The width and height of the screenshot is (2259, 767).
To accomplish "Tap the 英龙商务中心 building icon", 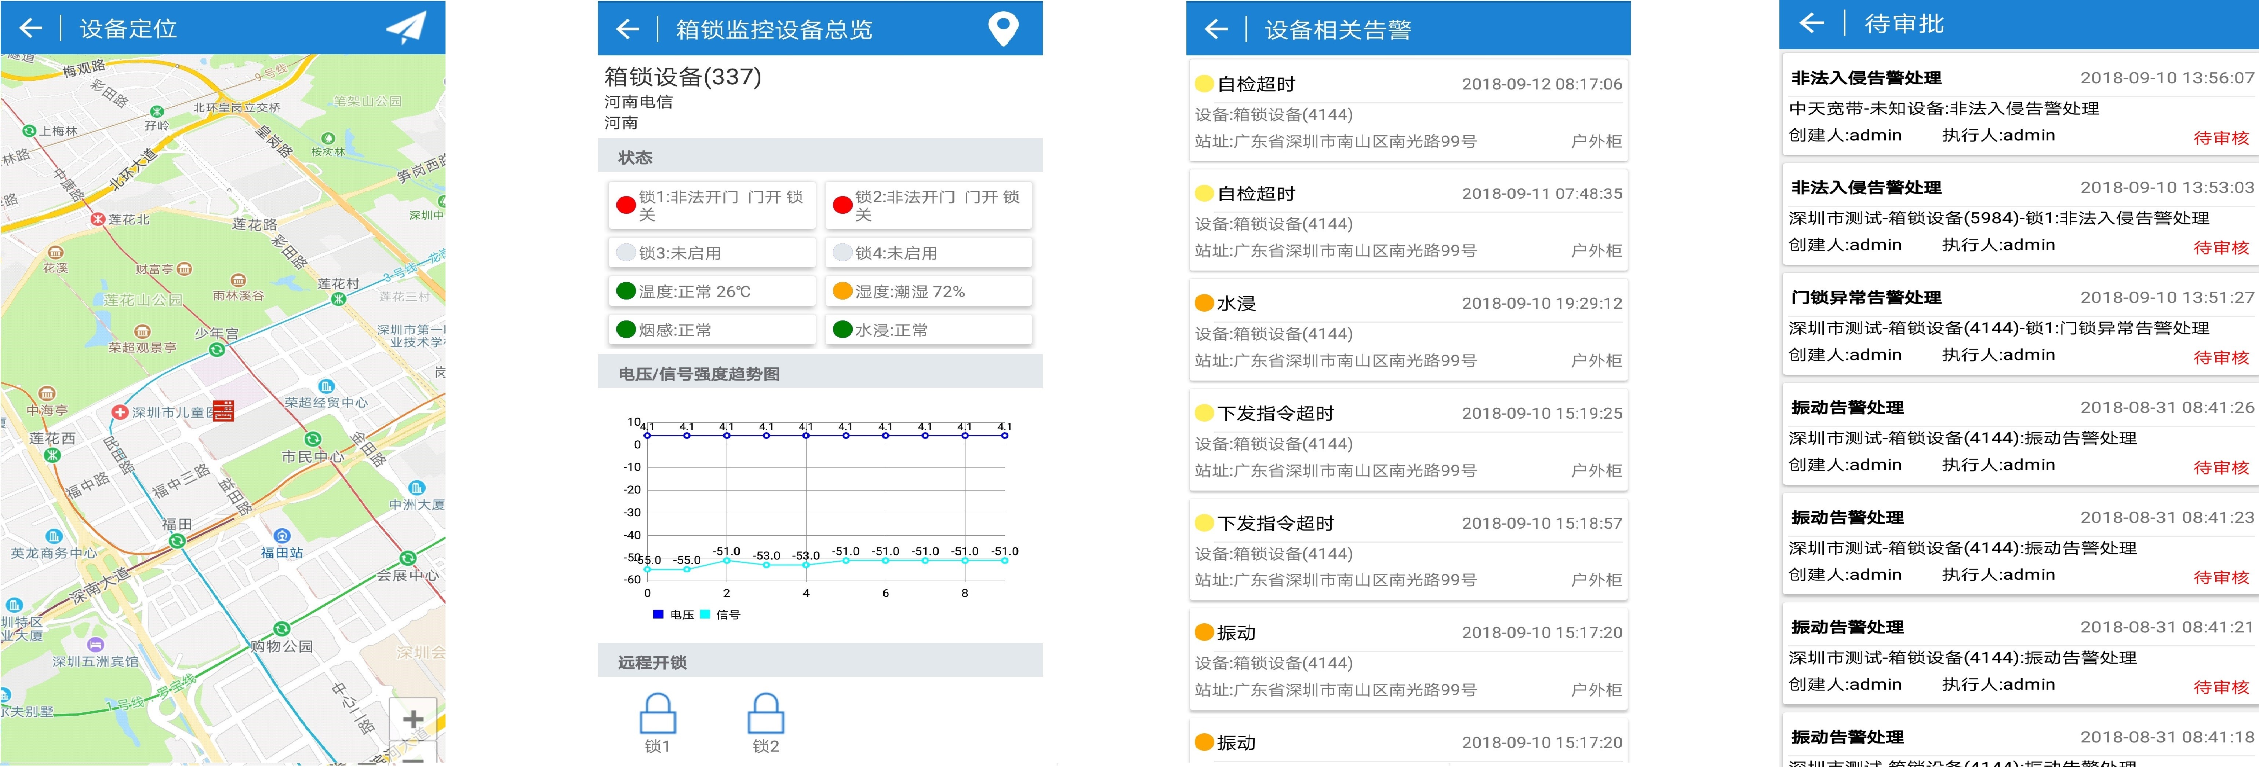I will tap(54, 536).
